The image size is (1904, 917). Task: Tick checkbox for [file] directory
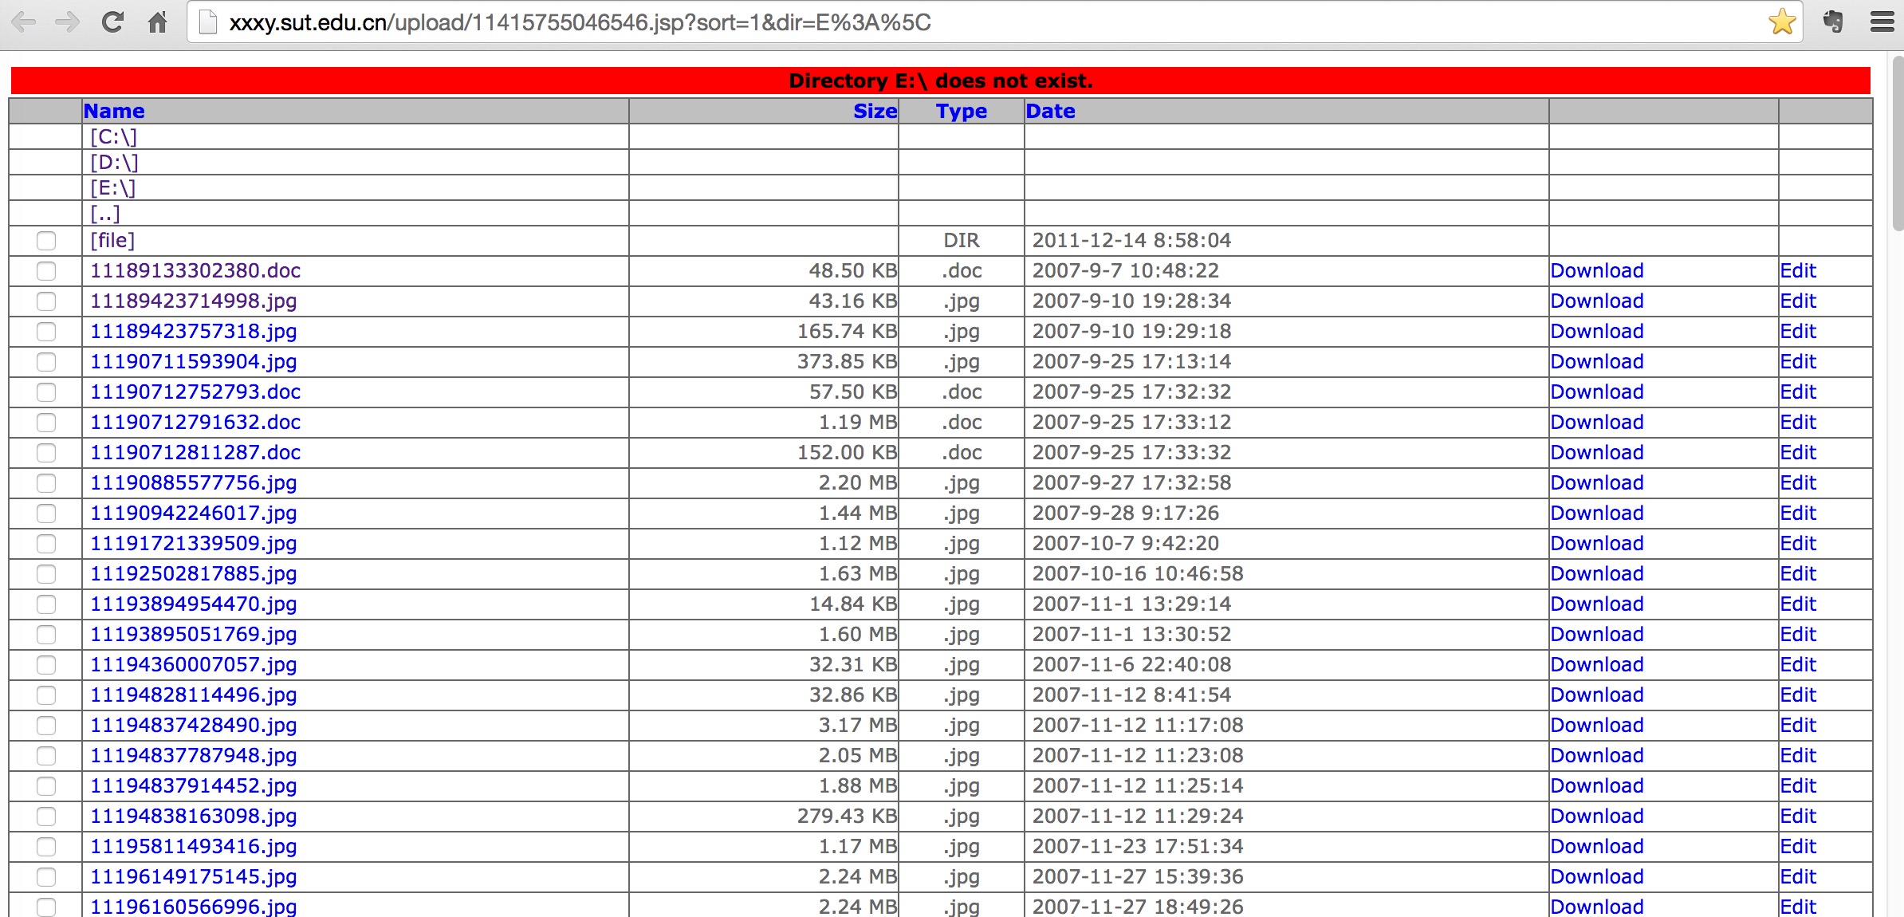(x=46, y=240)
